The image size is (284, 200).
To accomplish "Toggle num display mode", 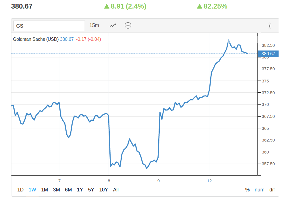I will point(259,190).
